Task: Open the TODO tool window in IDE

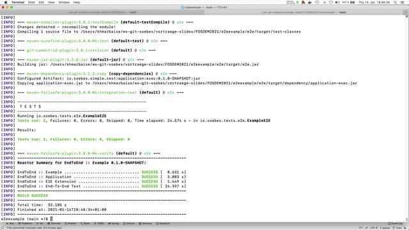Action: 99,224
